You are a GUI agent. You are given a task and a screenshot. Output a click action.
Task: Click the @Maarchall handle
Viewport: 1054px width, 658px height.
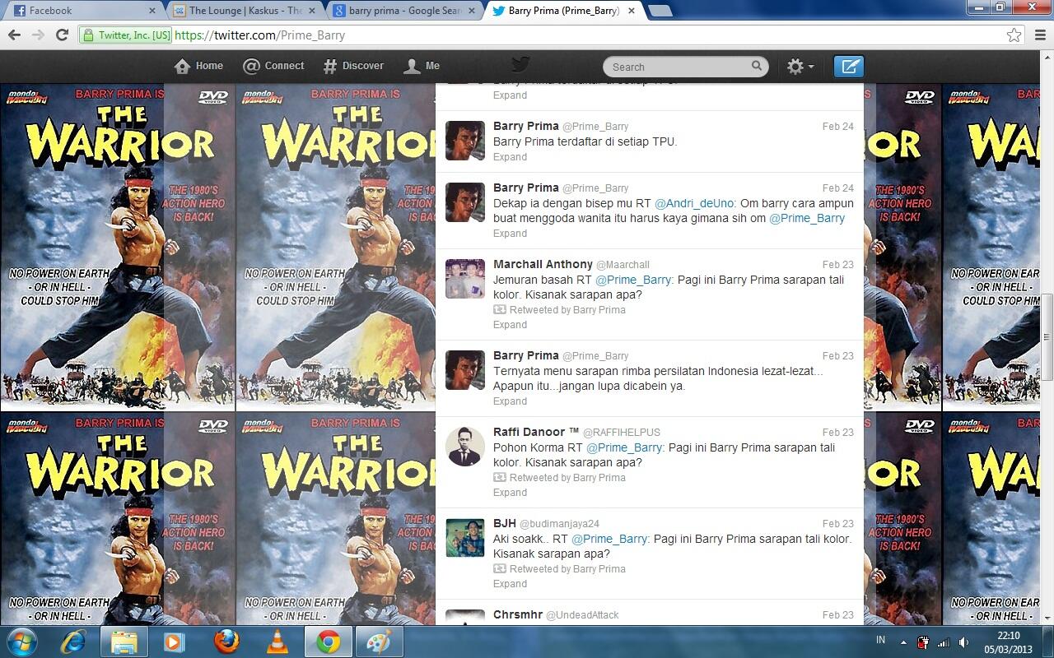point(623,265)
